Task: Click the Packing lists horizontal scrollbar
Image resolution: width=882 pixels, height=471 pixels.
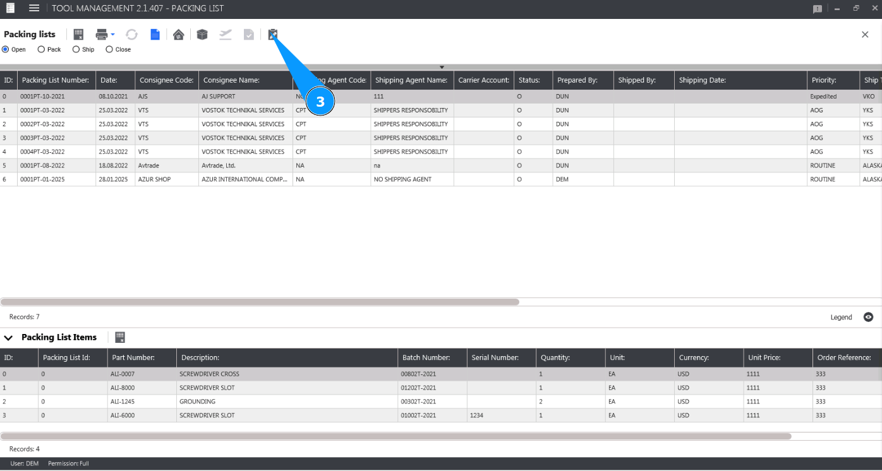Action: tap(260, 302)
